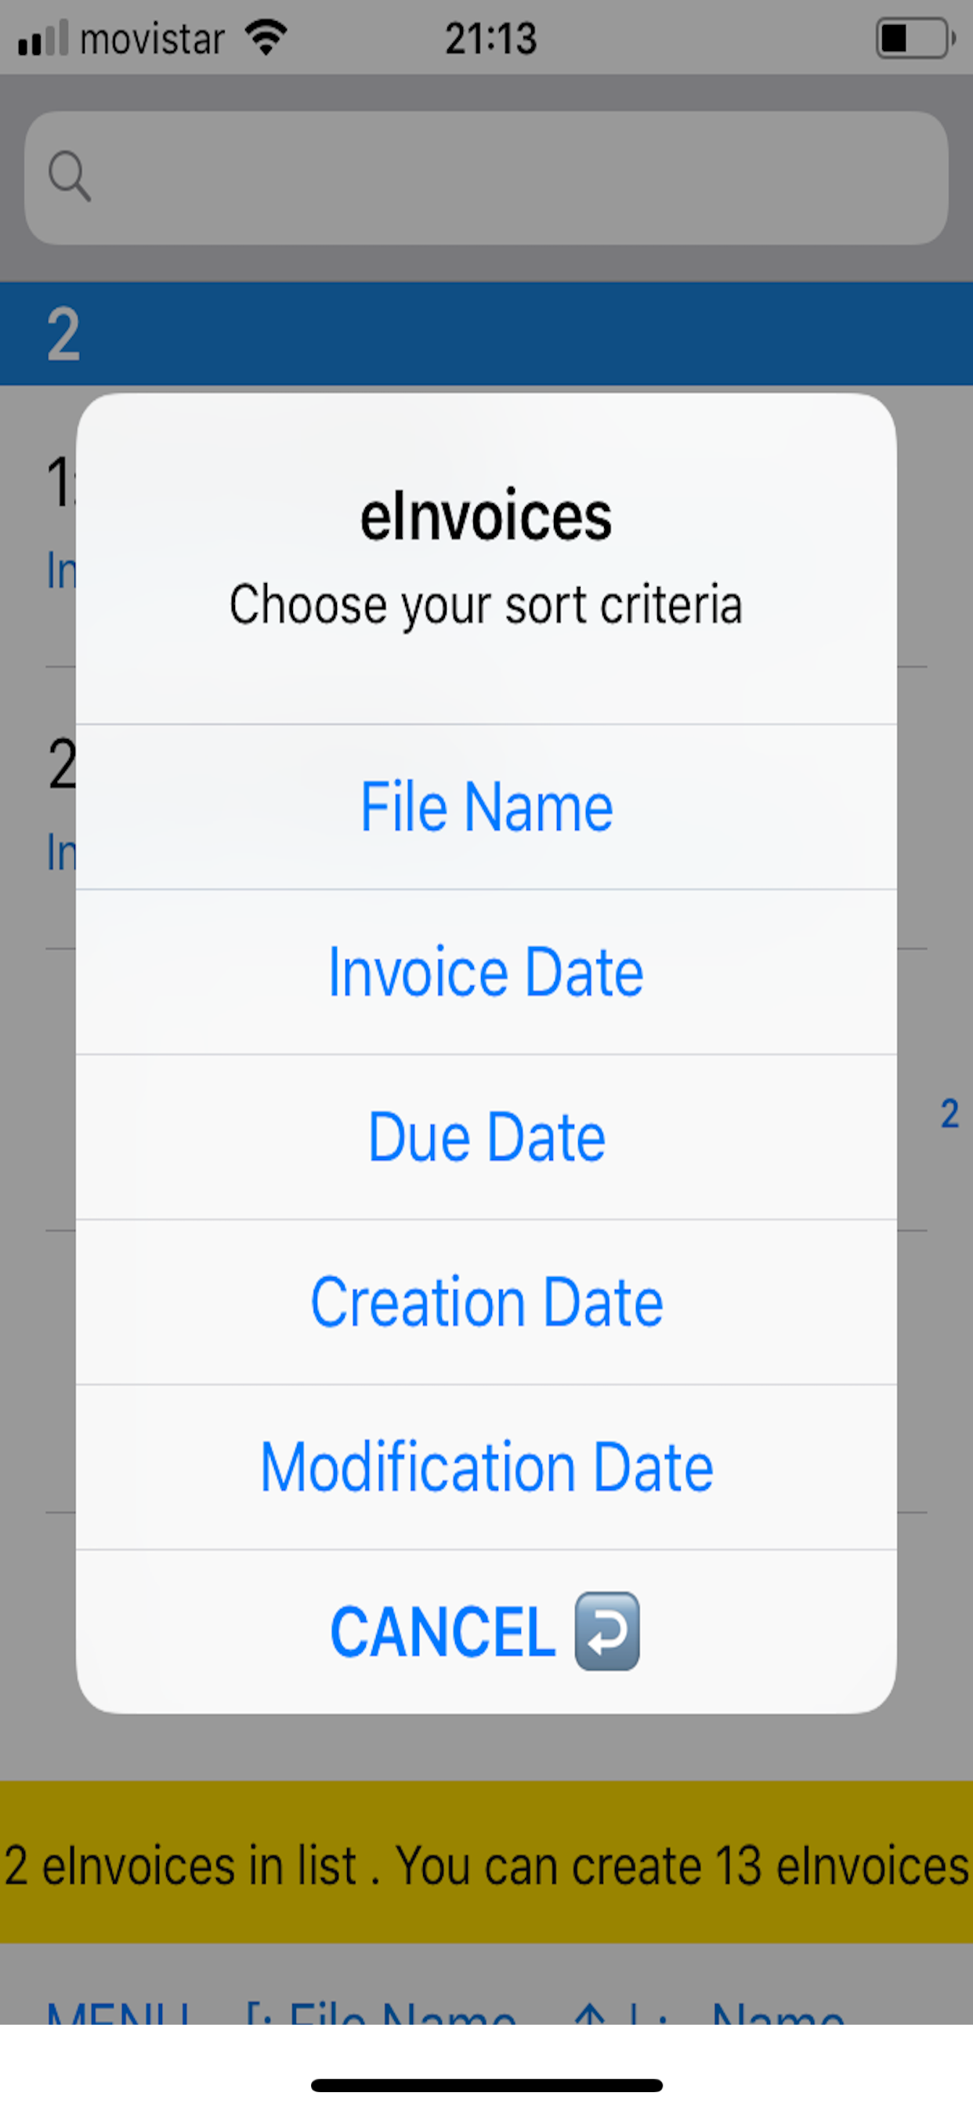
Task: Tap the Wi-Fi status icon
Action: pos(266,38)
